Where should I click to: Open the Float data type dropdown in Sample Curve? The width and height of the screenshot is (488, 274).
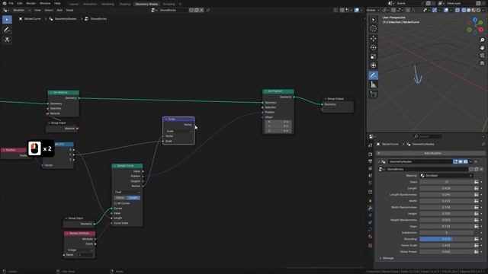point(127,193)
